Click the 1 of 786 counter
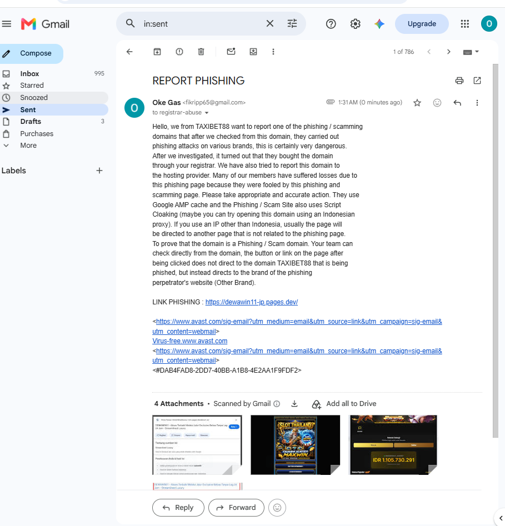Screen dimensions: 505x526 pyautogui.click(x=403, y=52)
